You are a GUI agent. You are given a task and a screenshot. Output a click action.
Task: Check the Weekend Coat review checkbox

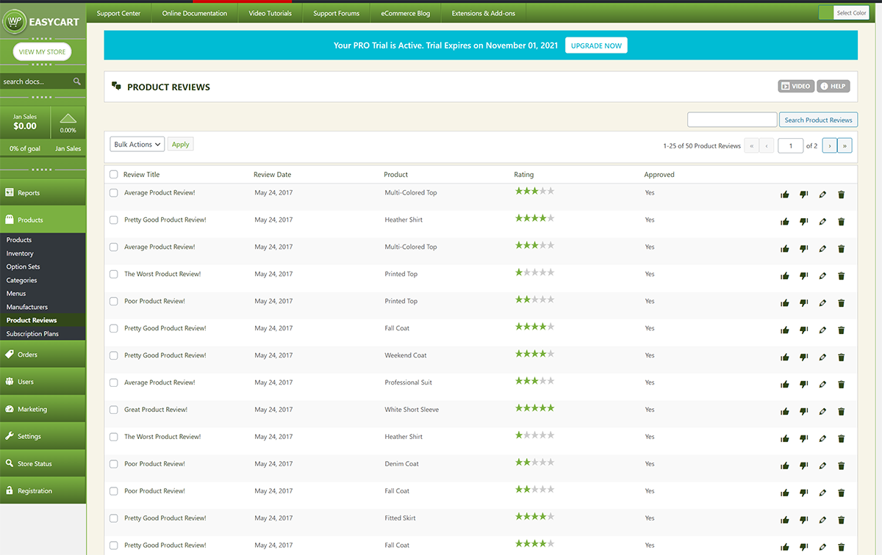click(x=113, y=355)
